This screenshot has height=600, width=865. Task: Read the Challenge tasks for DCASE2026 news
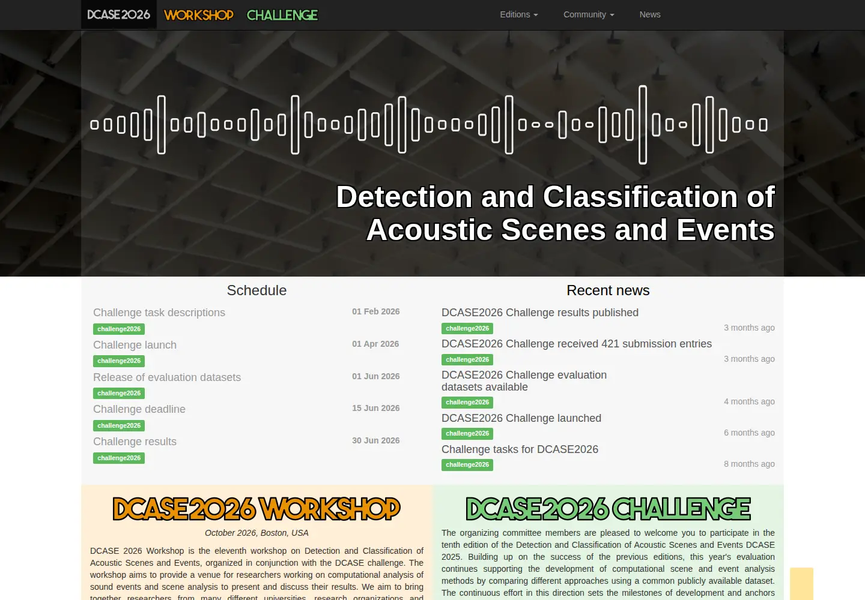(x=520, y=449)
